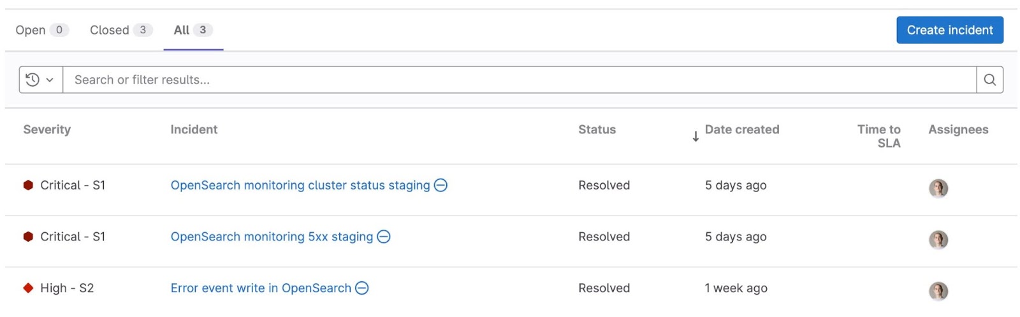Switch to the Open incidents tab

41,30
